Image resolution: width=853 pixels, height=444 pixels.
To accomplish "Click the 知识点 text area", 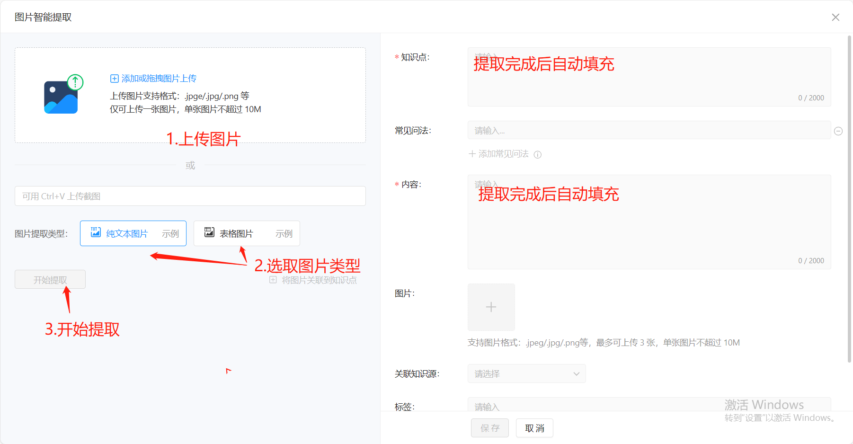I will point(649,77).
